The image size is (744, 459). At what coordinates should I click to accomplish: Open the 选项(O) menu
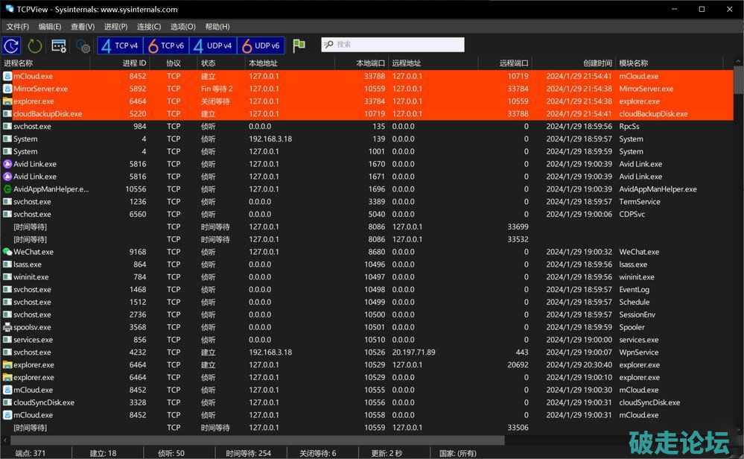click(x=182, y=27)
